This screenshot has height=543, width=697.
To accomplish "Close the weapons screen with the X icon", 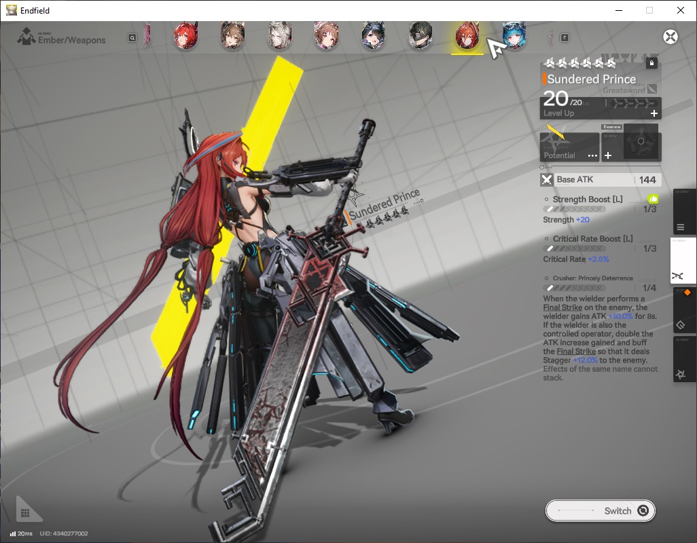I will click(671, 37).
